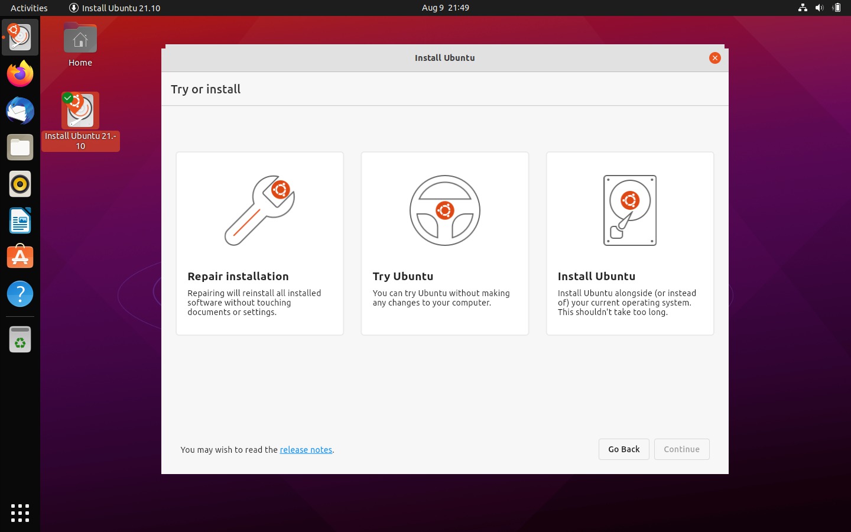This screenshot has width=851, height=532.
Task: Click the hard drive Install Ubuntu icon
Action: click(x=630, y=210)
